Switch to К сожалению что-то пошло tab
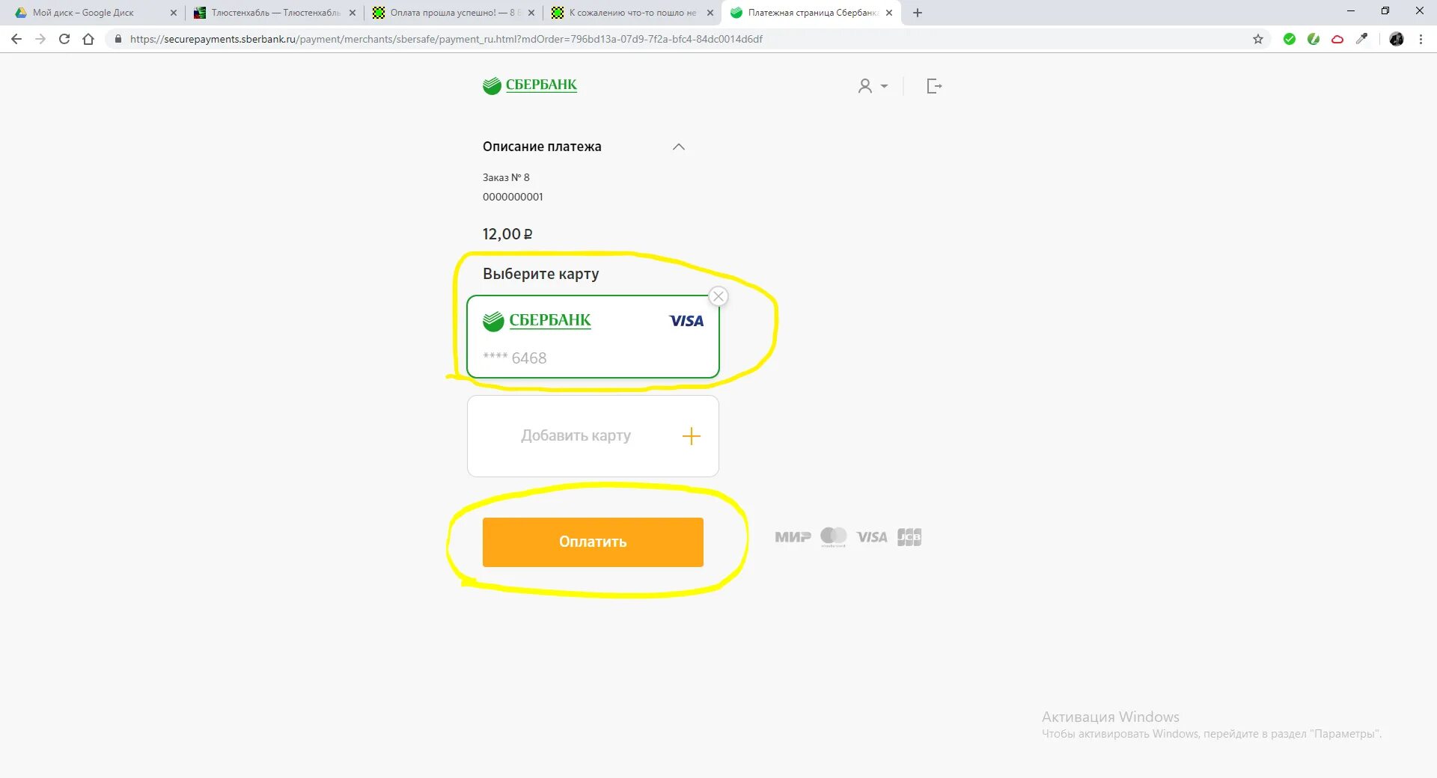 pyautogui.click(x=632, y=13)
